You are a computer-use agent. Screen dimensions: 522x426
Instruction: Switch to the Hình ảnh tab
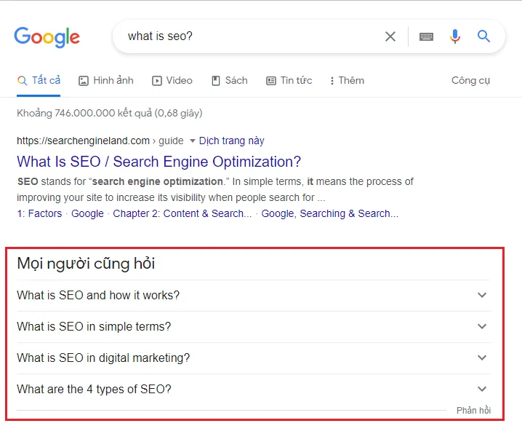coord(106,80)
